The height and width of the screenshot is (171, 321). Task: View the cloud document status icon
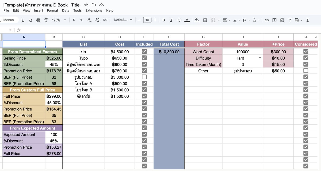[x=101, y=5]
